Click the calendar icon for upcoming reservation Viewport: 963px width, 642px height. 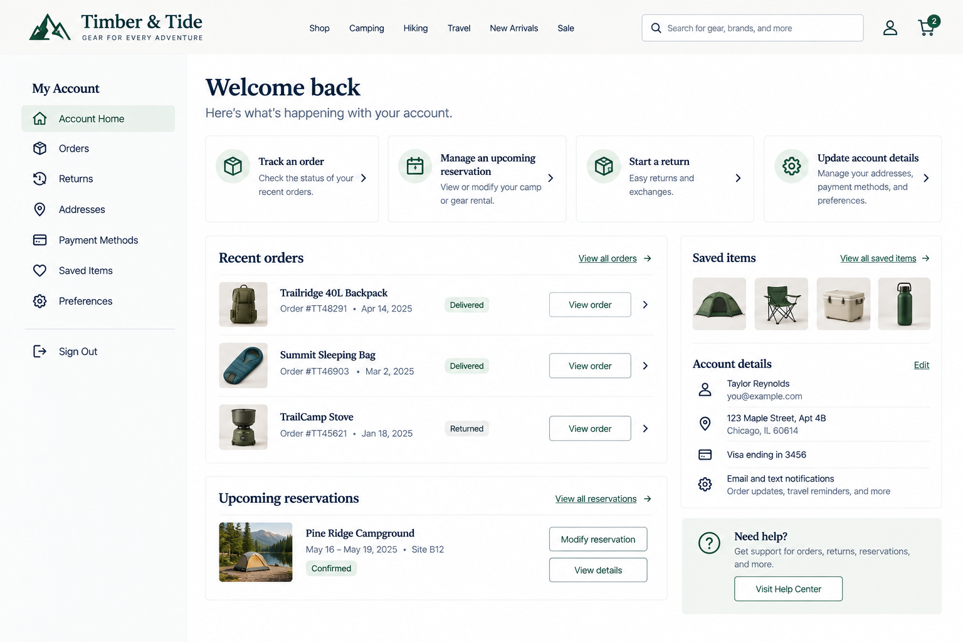(x=415, y=166)
